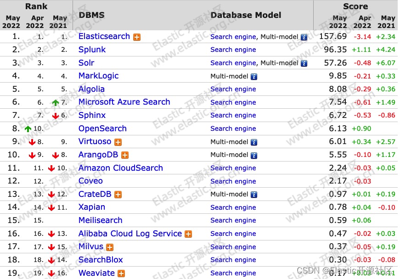
Task: Click the orange plus icon next to Virtuoso
Action: 118,142
